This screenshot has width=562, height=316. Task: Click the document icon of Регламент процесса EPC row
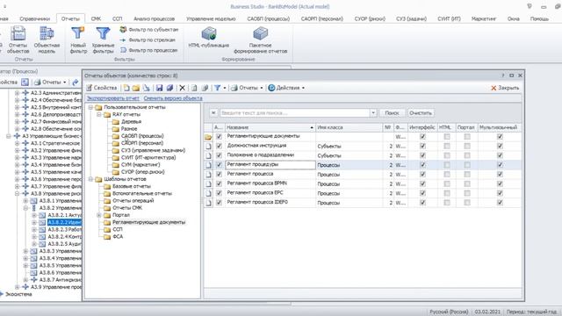(208, 193)
